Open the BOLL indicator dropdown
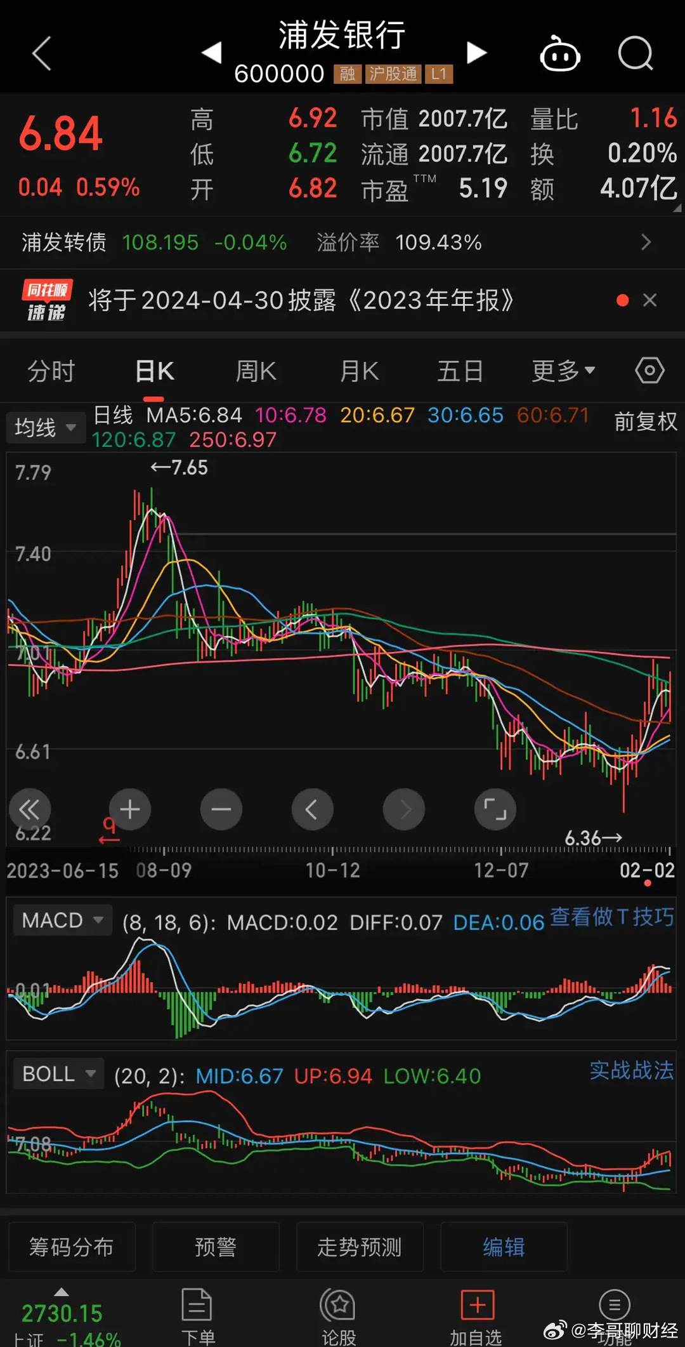Image resolution: width=685 pixels, height=1347 pixels. (x=58, y=1073)
